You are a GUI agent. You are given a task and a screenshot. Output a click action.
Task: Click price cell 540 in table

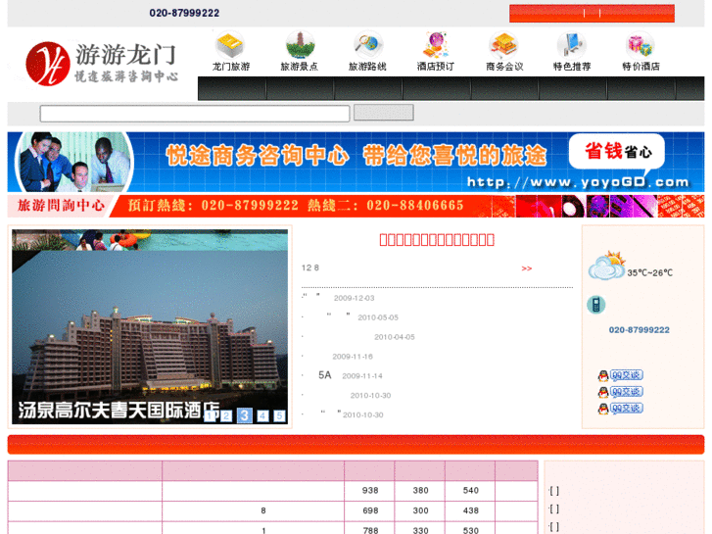[470, 491]
